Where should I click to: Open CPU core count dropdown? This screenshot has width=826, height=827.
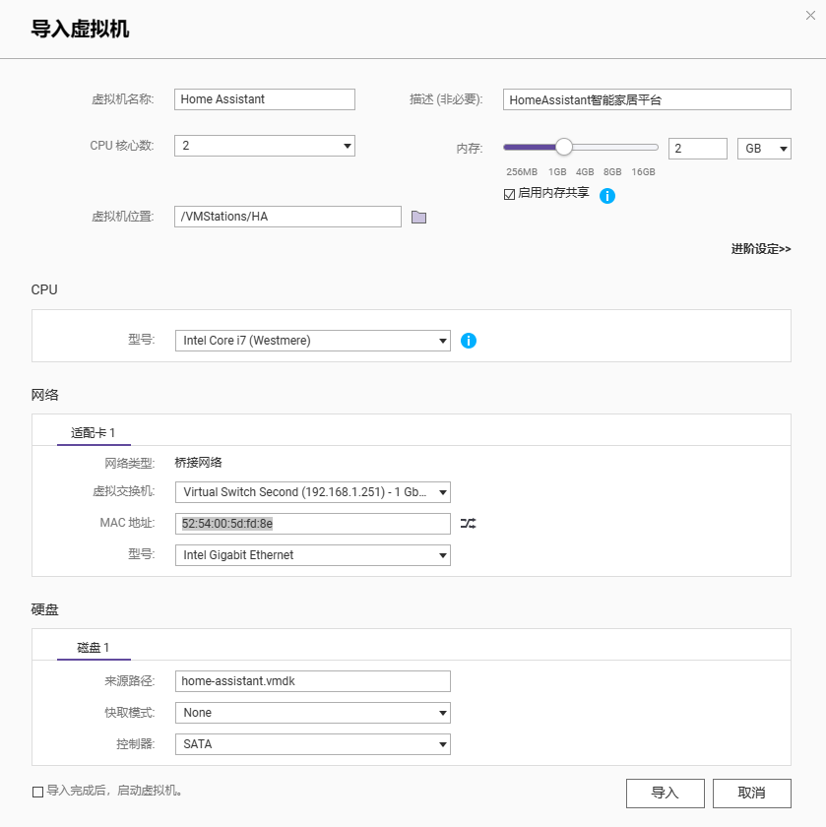tap(265, 146)
